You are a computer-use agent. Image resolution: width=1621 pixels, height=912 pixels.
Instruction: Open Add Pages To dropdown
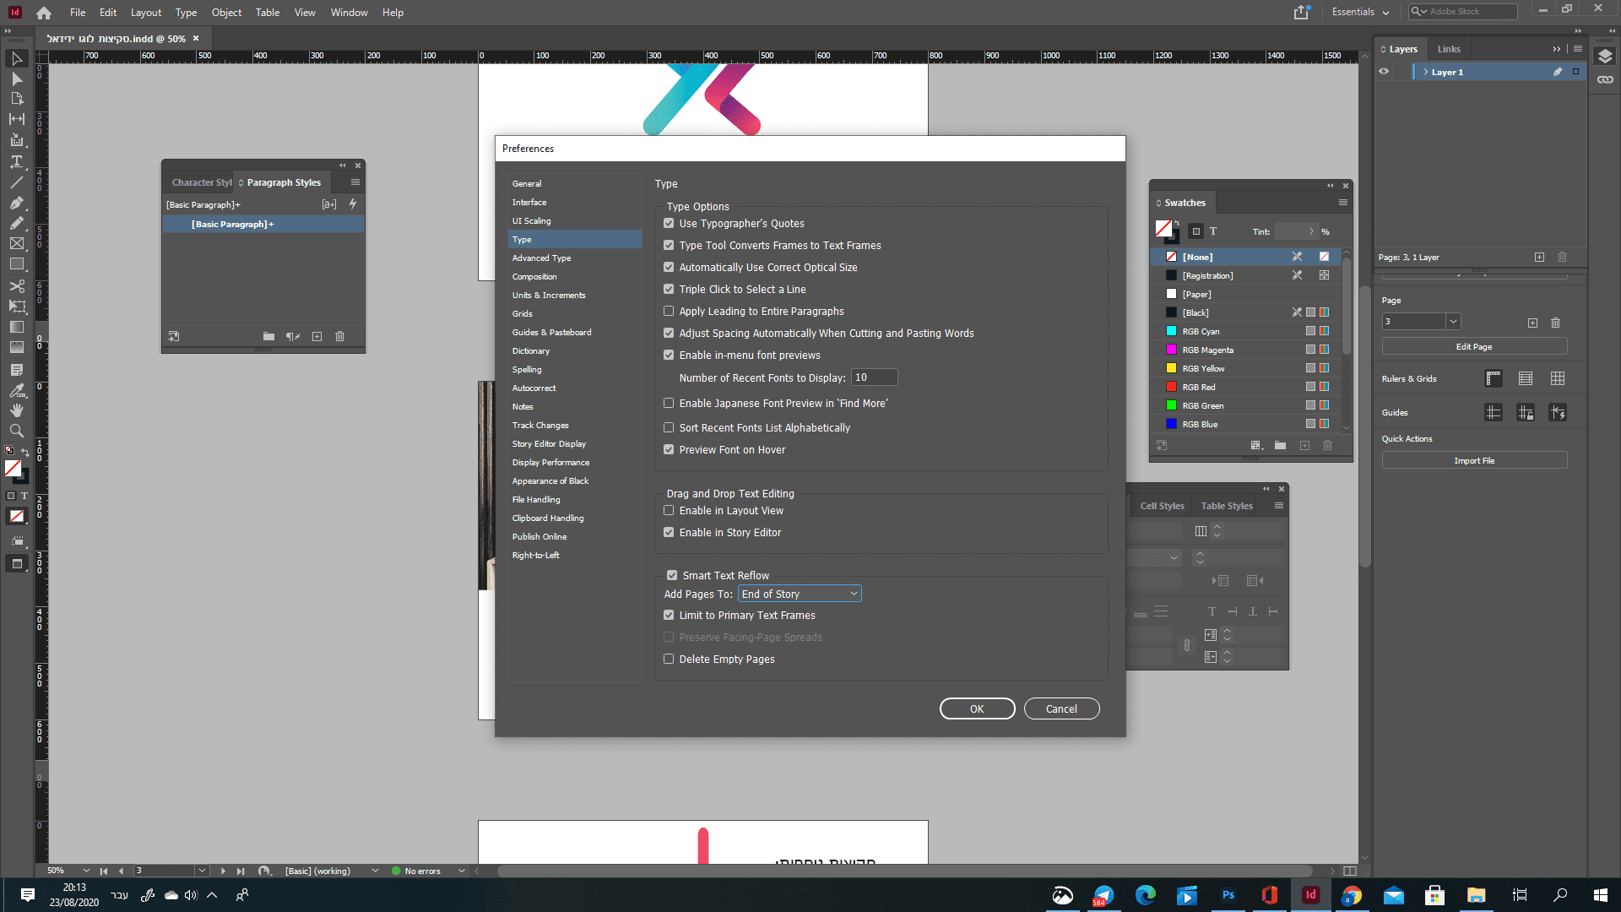(x=799, y=594)
